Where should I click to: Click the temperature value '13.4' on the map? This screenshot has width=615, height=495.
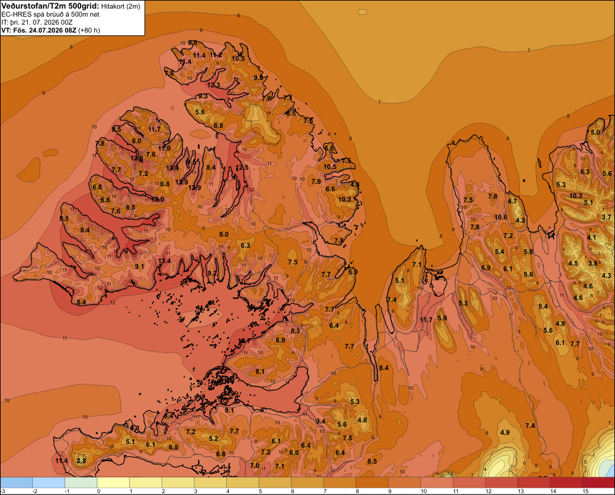pyautogui.click(x=164, y=261)
